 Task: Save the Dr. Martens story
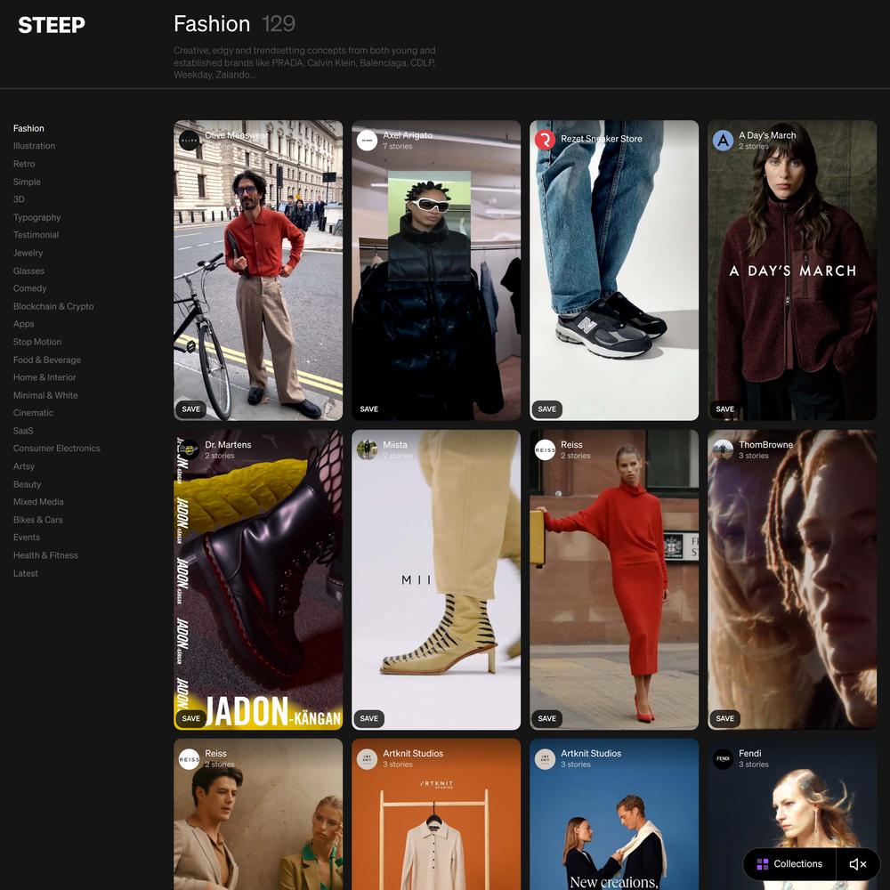pos(190,718)
